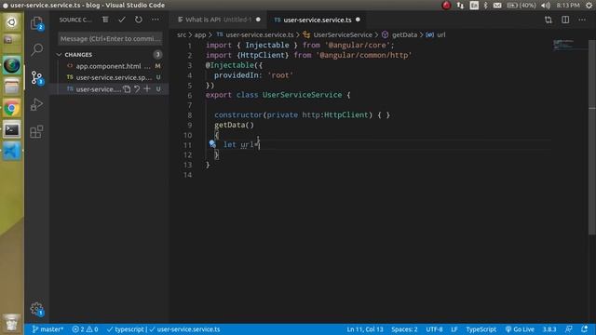Click the code minimap preview

click(564, 45)
